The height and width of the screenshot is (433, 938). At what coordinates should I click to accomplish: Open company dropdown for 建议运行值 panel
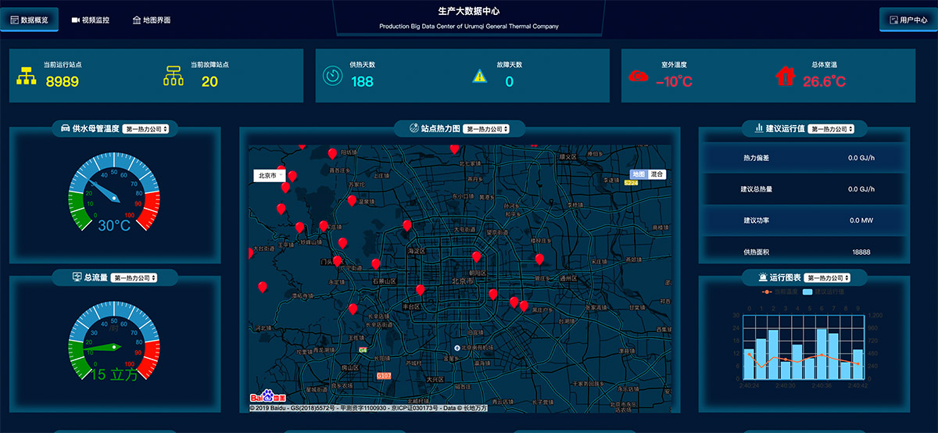(x=832, y=129)
